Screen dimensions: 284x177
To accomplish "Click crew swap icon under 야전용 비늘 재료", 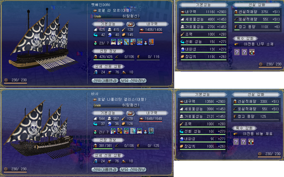I will (251, 142).
